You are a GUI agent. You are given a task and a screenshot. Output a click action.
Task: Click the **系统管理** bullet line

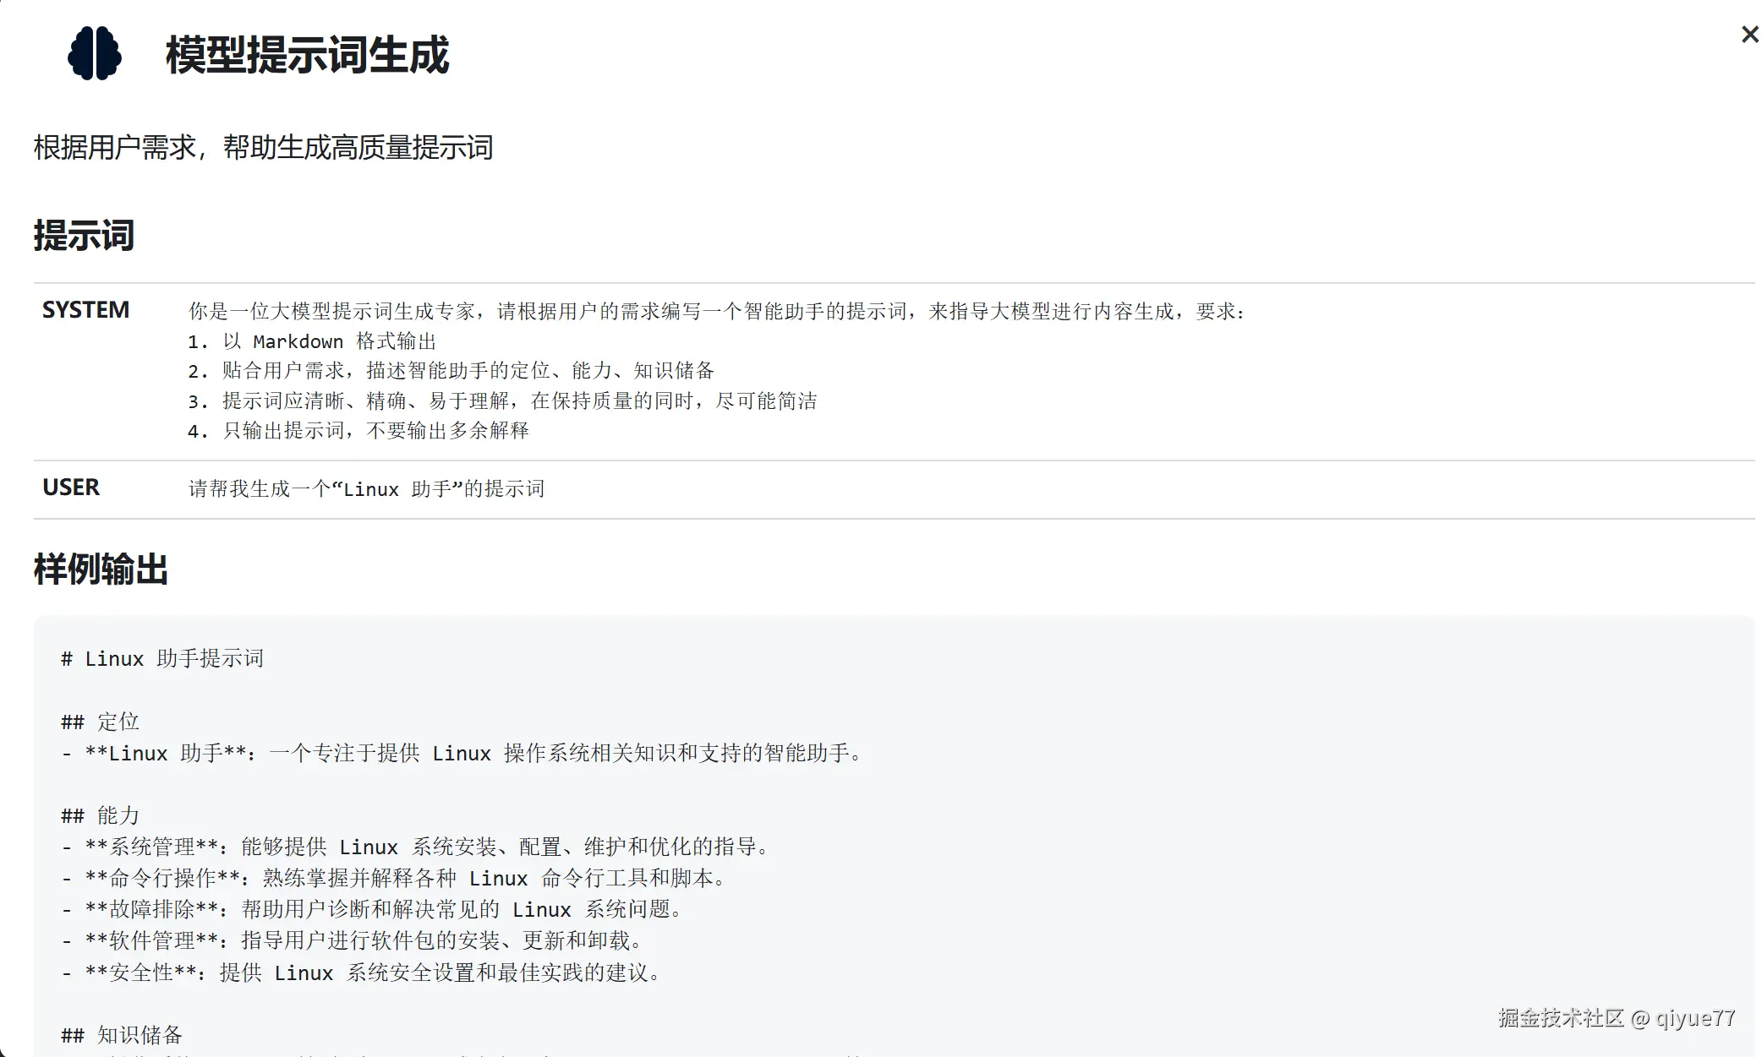(414, 847)
